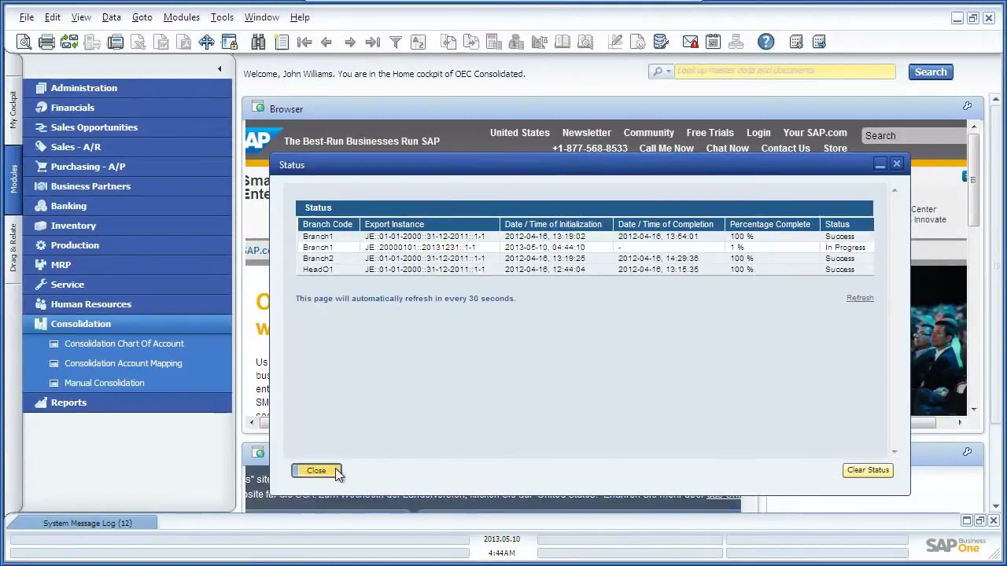Go to Next Record arrow

pyautogui.click(x=350, y=42)
